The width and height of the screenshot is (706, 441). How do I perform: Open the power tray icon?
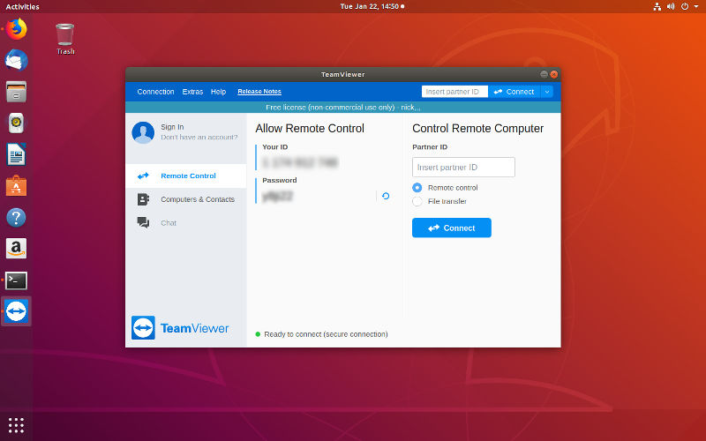[x=685, y=7]
